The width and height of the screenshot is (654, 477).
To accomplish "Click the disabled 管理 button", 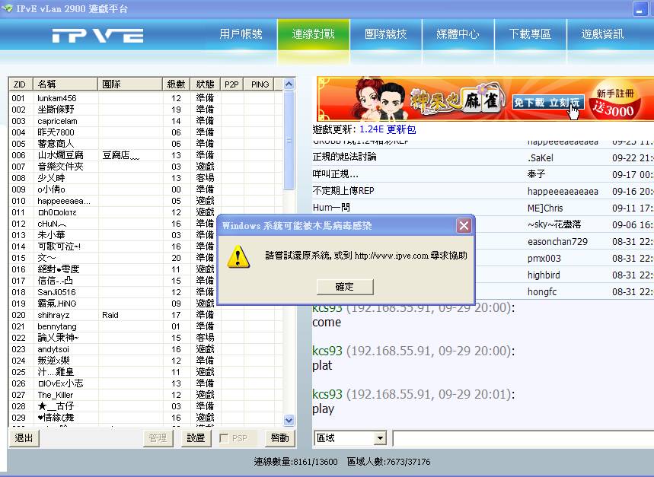I will pyautogui.click(x=158, y=438).
